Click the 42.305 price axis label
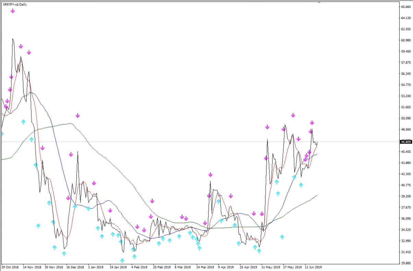Screen dimensions: 413x271 coord(406,174)
